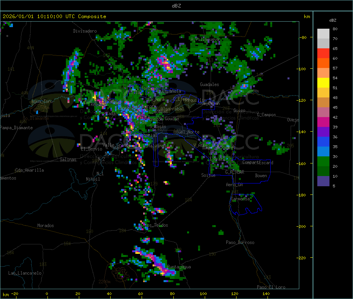This screenshot has width=353, height=299.
Task: Select the magenta 42 dBZ legend swatch
Action: pyautogui.click(x=323, y=122)
